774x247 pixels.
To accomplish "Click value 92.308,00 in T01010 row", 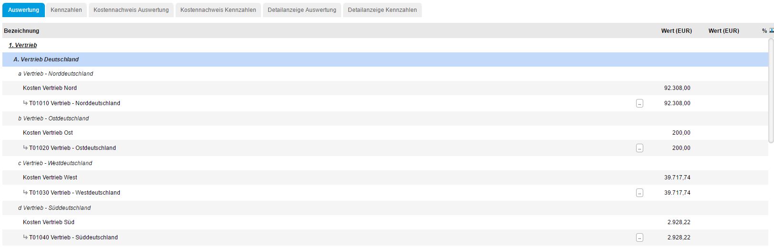I will tap(677, 103).
